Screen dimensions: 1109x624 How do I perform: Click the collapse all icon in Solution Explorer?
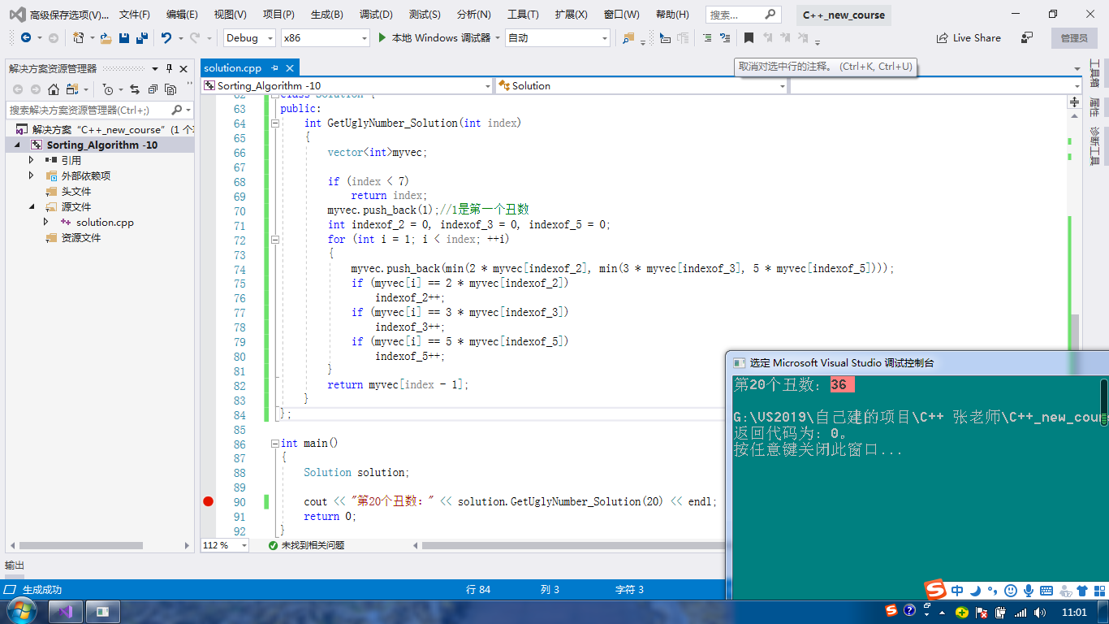pos(152,89)
